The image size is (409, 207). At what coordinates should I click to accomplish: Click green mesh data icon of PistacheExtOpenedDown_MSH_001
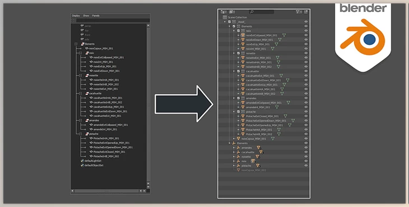[293, 120]
